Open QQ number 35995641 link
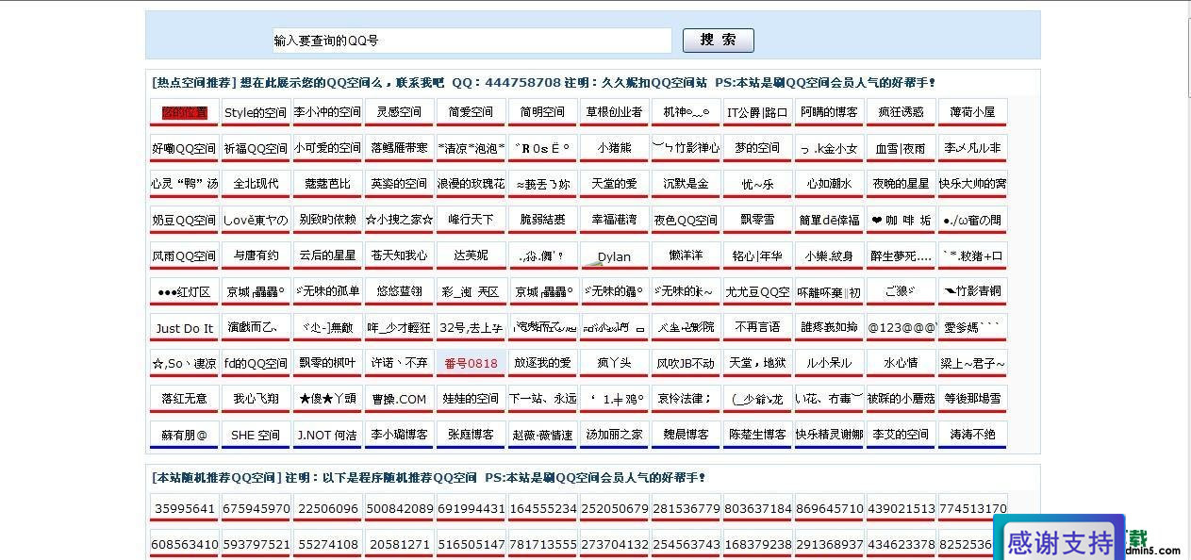 point(184,508)
